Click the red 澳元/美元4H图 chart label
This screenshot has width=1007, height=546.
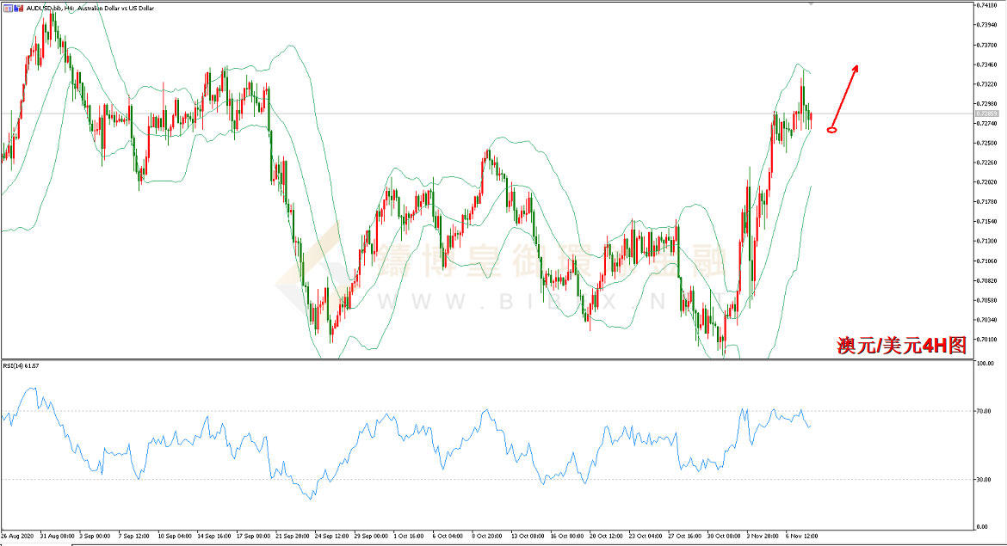pos(901,346)
